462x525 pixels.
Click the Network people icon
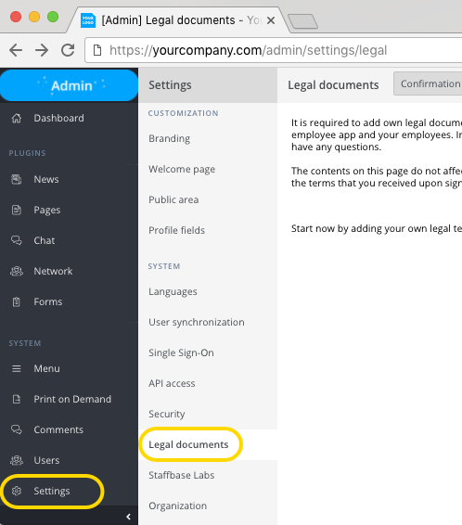pyautogui.click(x=17, y=271)
